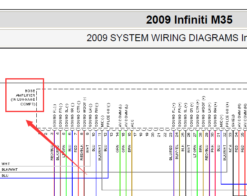Click the "ACC" pin label
Screen dimensions: 247x196
click(132, 123)
